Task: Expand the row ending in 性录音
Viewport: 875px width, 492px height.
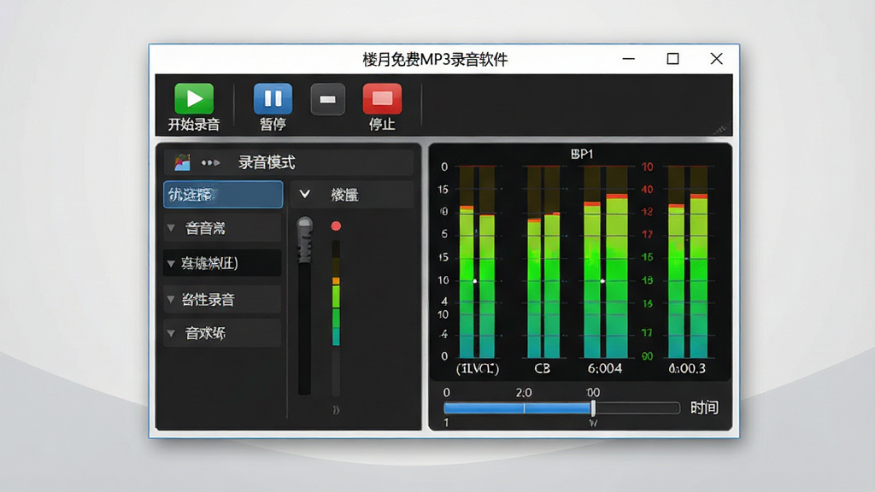Action: (171, 300)
